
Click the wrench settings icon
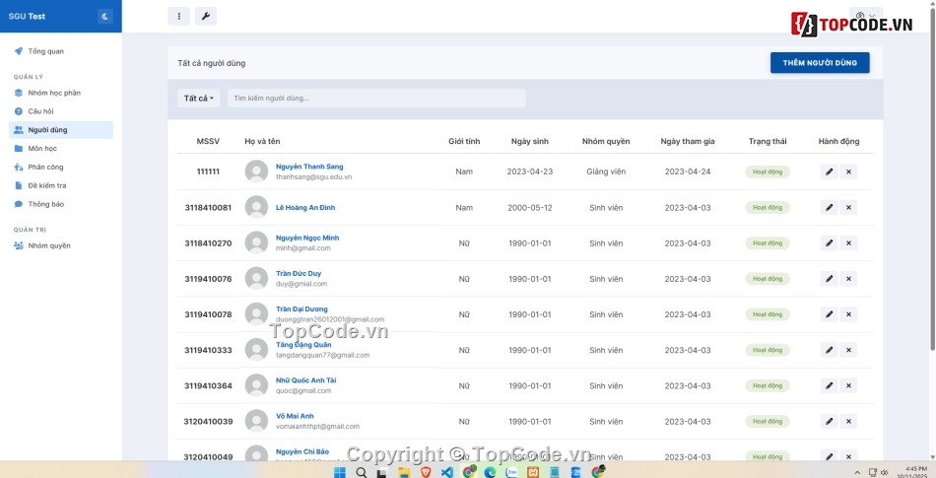(x=205, y=16)
